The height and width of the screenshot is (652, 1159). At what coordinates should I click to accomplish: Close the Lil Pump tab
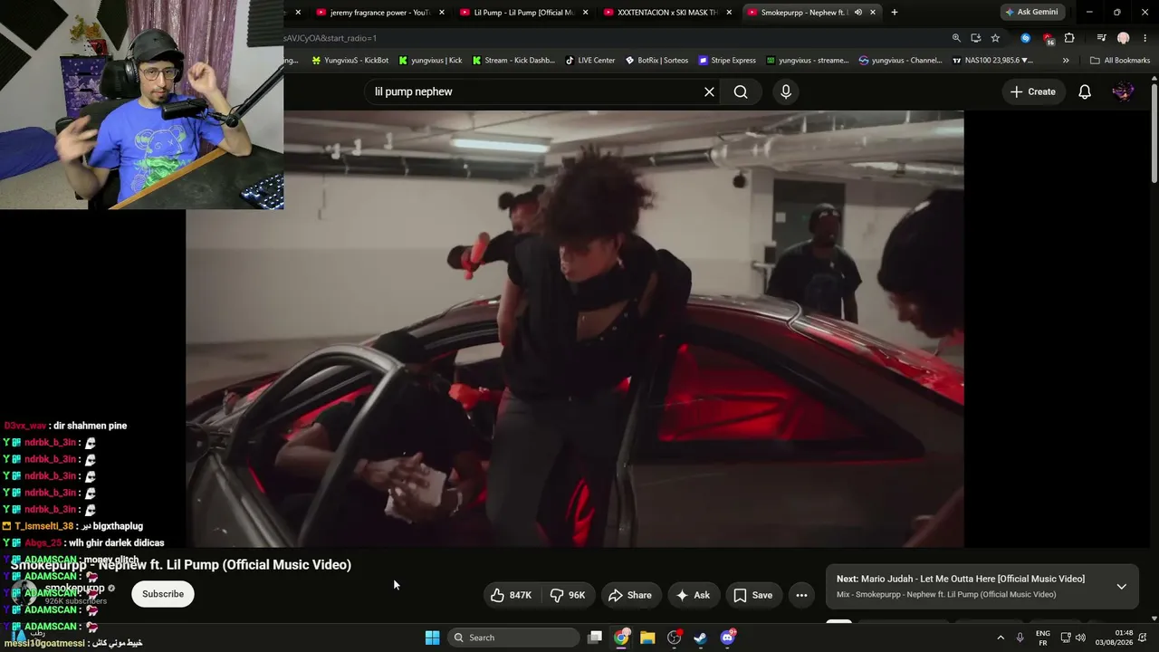click(x=585, y=13)
